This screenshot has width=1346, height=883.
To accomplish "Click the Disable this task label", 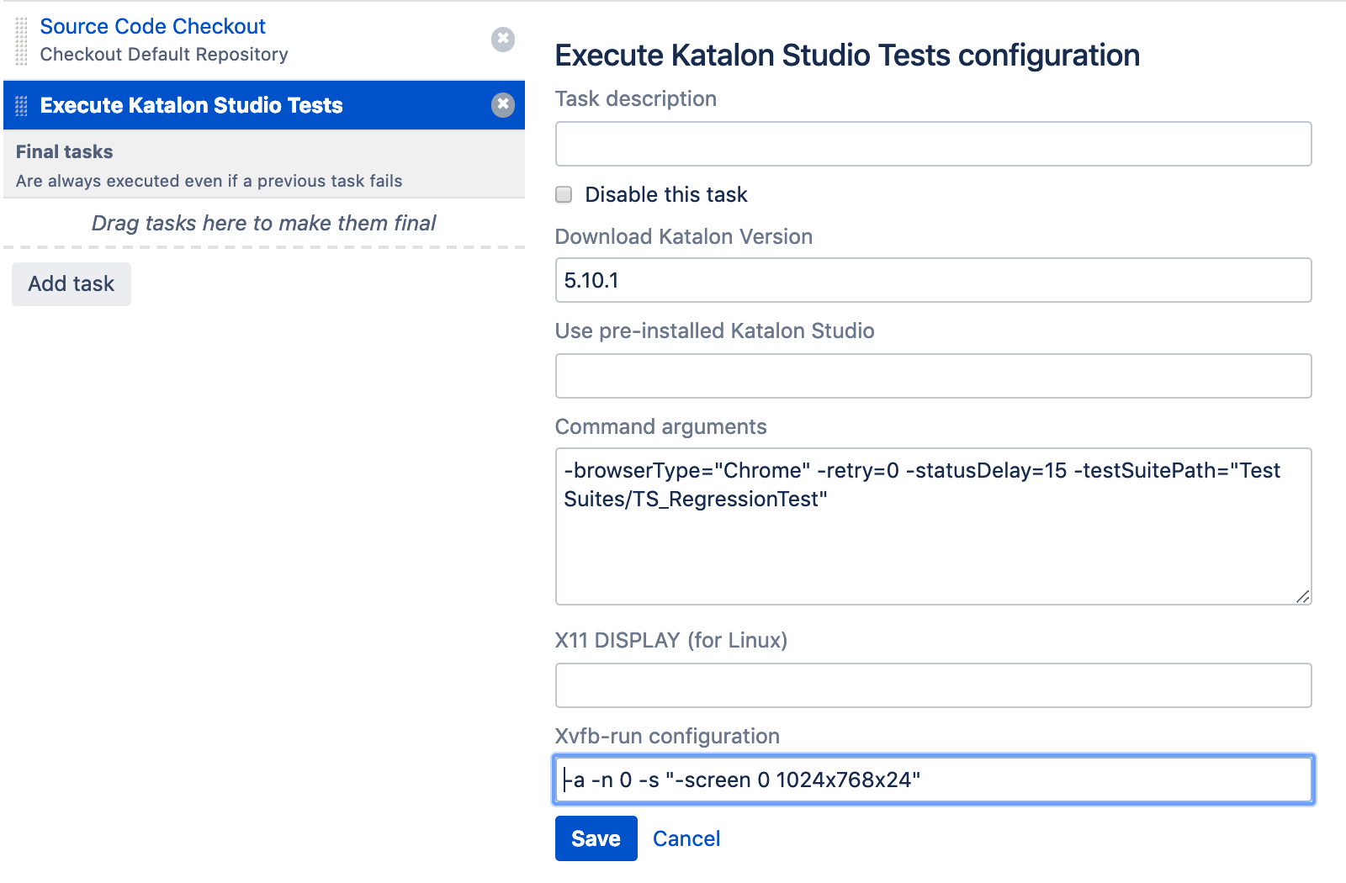I will [666, 194].
